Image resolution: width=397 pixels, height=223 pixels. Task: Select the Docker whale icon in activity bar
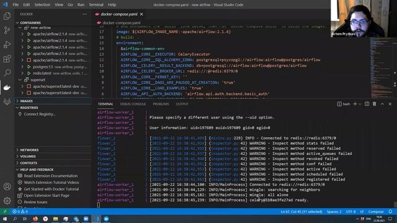click(x=7, y=87)
